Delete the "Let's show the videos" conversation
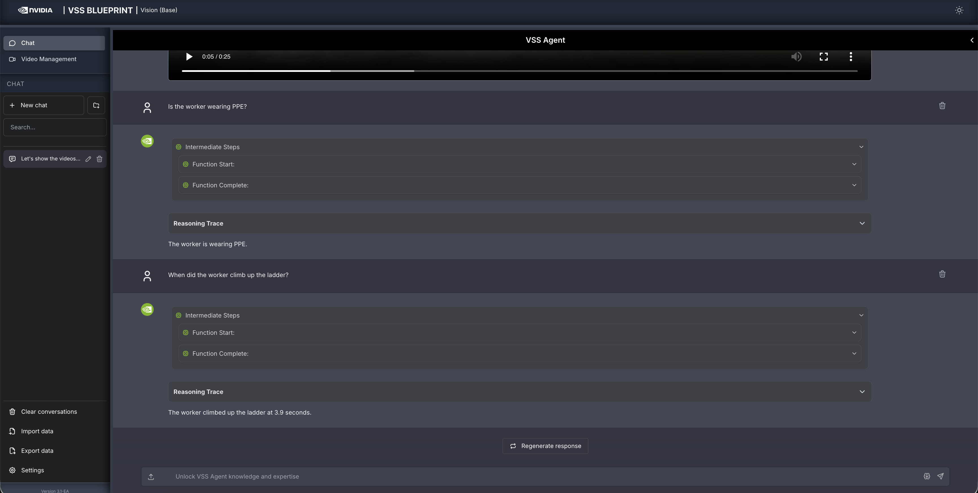Image resolution: width=978 pixels, height=493 pixels. coord(100,159)
